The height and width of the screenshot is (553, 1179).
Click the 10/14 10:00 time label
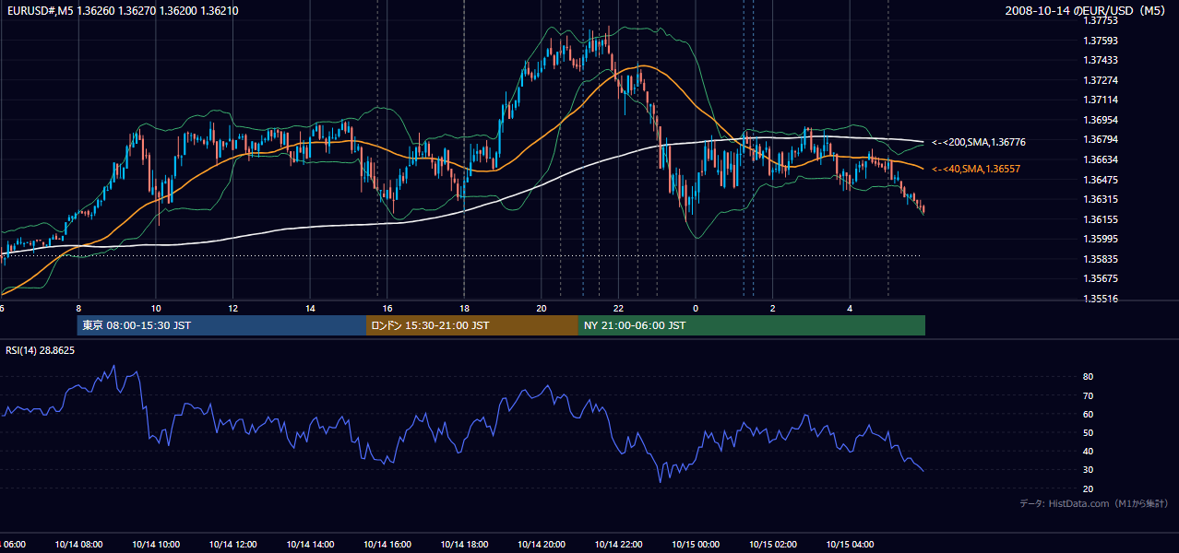pyautogui.click(x=156, y=545)
